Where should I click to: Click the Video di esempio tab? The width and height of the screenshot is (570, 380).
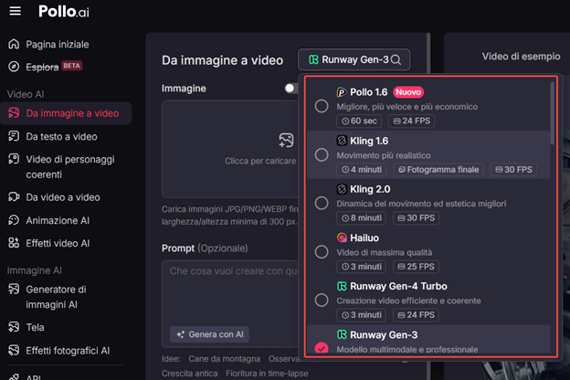point(521,57)
